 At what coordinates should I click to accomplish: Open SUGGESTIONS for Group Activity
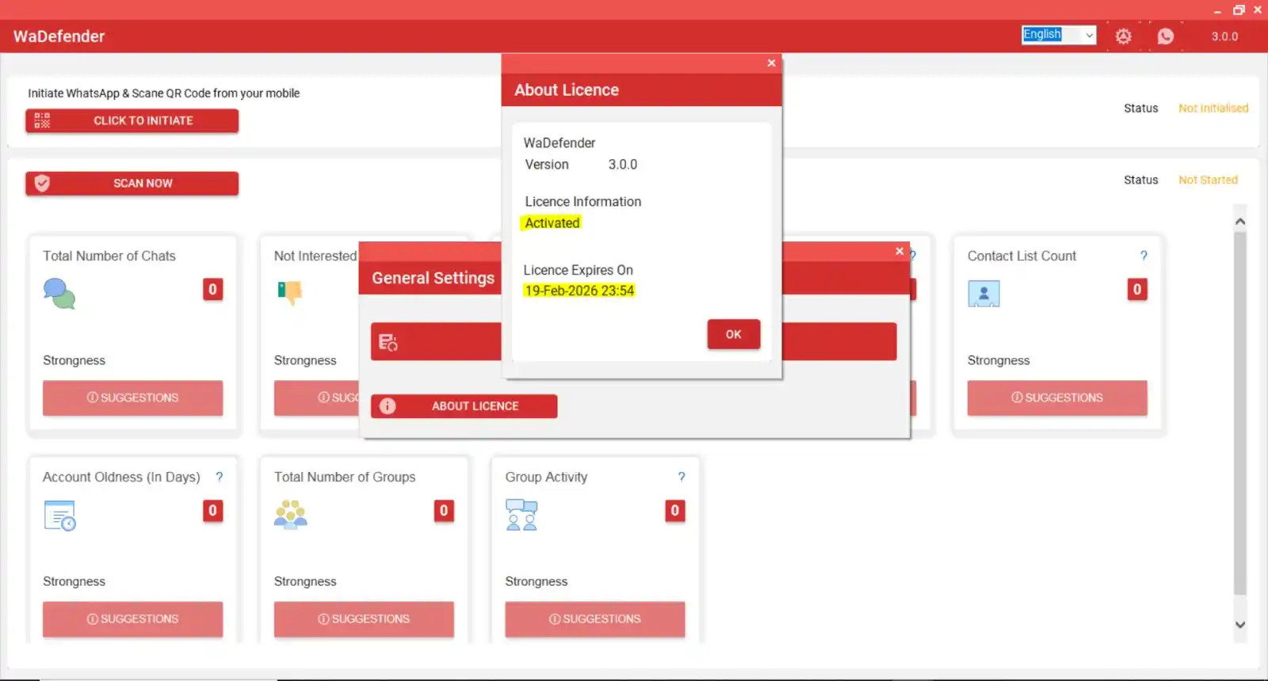click(x=595, y=619)
